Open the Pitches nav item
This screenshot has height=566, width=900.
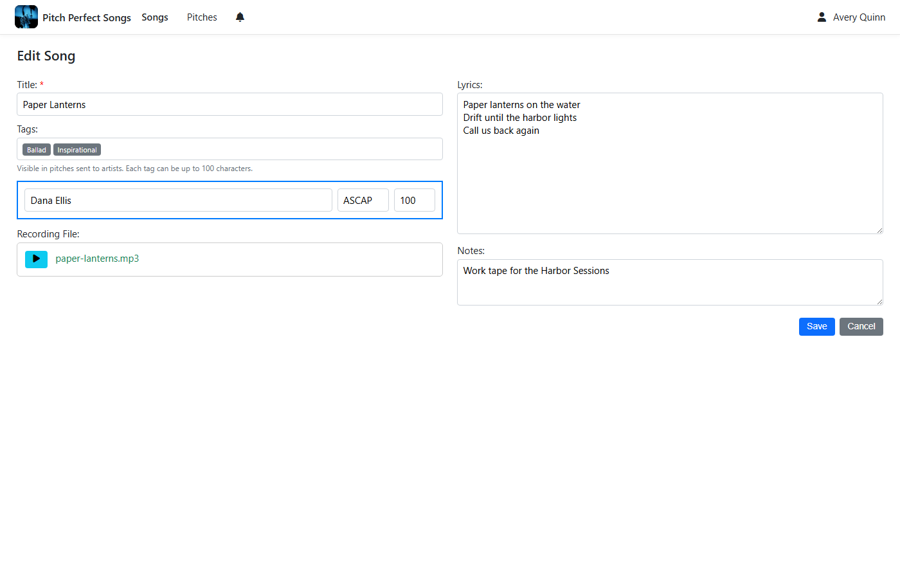pos(202,17)
